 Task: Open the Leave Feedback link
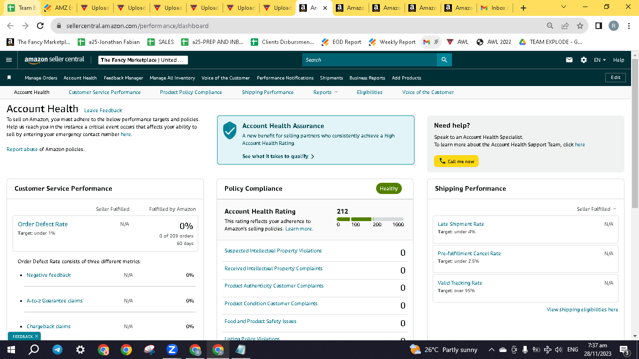point(103,110)
